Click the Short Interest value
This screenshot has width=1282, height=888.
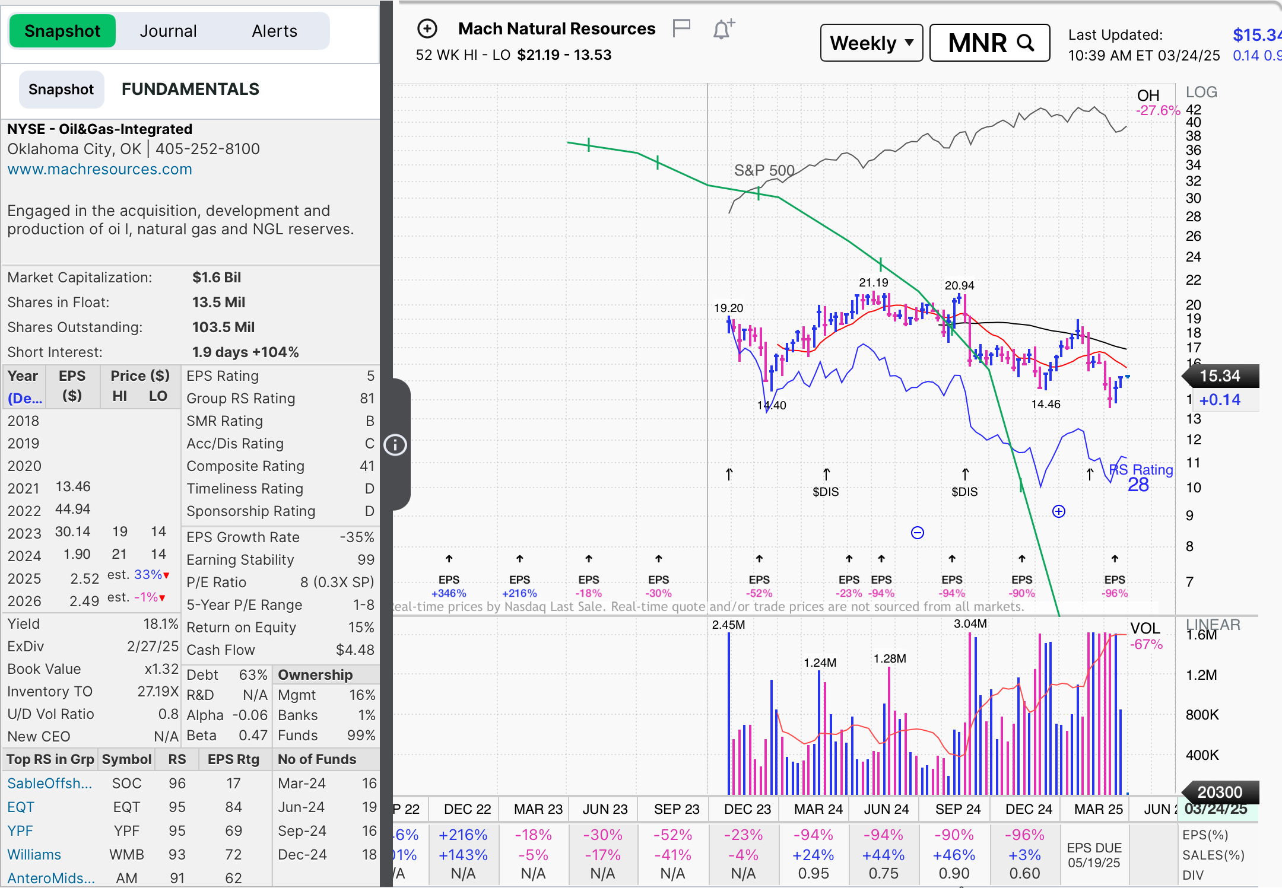[245, 352]
